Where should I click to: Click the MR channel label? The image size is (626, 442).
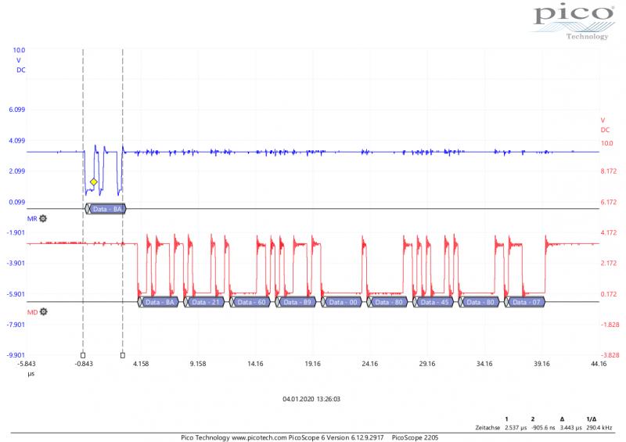pyautogui.click(x=32, y=219)
